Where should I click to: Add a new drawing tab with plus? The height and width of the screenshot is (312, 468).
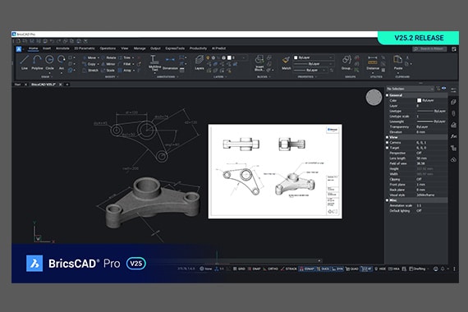(67, 85)
